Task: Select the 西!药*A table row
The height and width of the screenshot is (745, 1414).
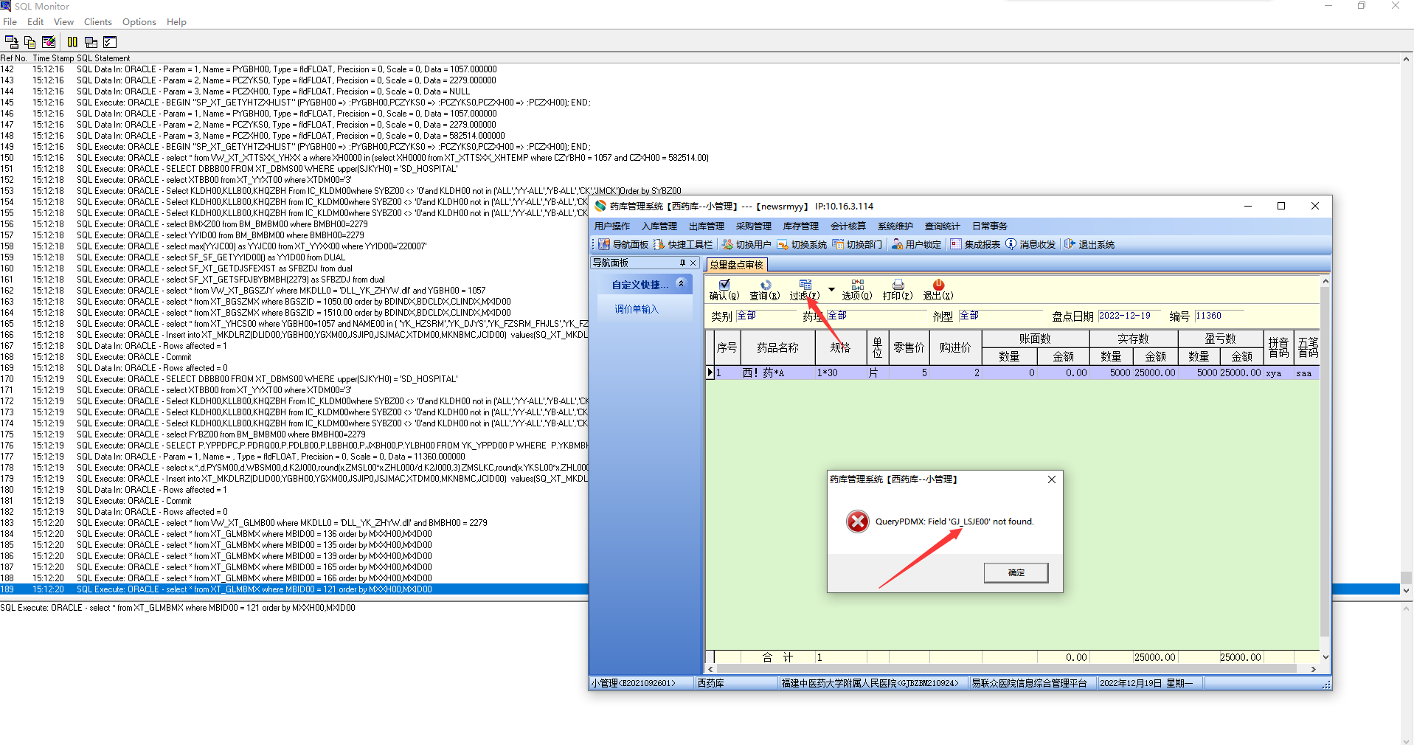Action: coord(1014,373)
